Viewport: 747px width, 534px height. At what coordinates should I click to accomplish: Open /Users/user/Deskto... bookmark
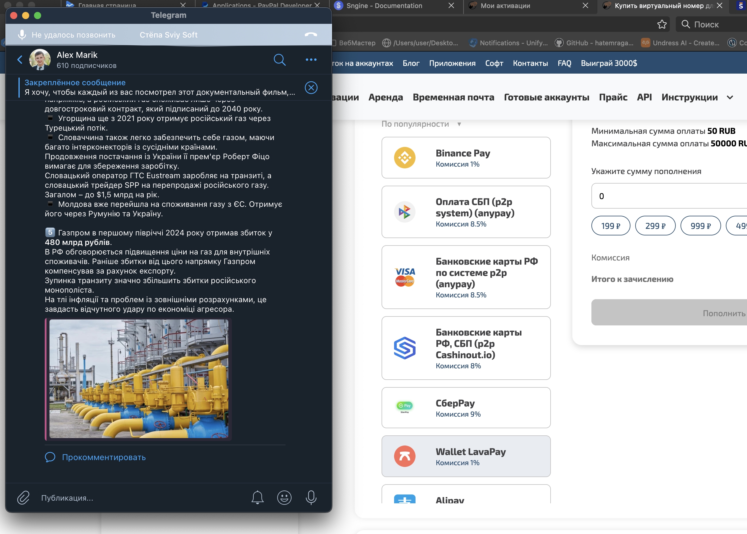coord(420,43)
